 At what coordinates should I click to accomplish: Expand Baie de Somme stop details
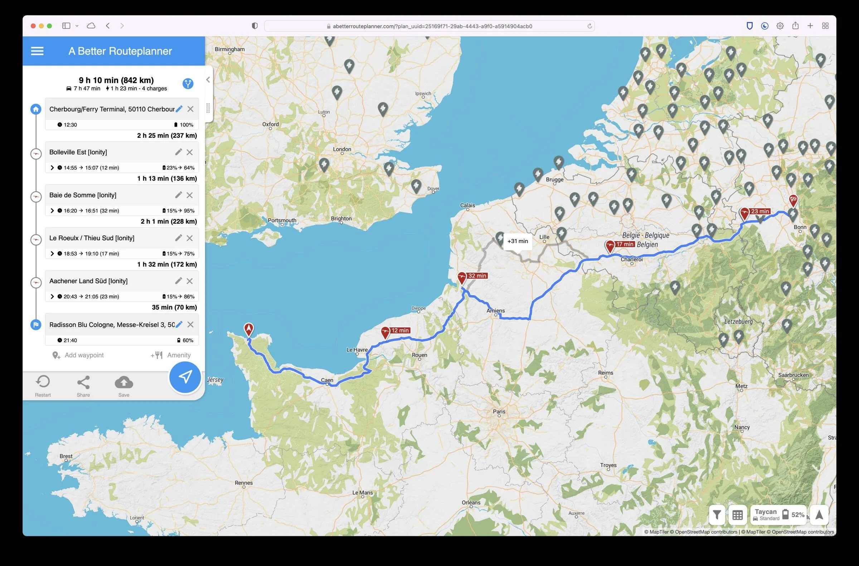point(52,210)
